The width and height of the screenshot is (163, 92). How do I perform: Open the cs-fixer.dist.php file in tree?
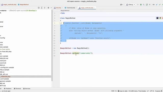pos(6,52)
